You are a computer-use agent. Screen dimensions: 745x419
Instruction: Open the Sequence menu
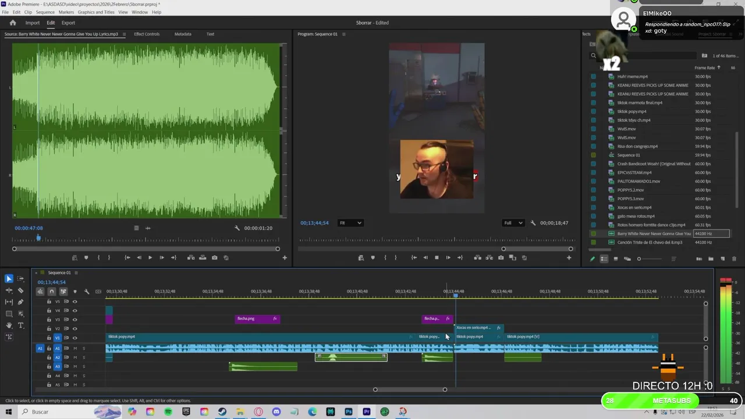tap(45, 12)
